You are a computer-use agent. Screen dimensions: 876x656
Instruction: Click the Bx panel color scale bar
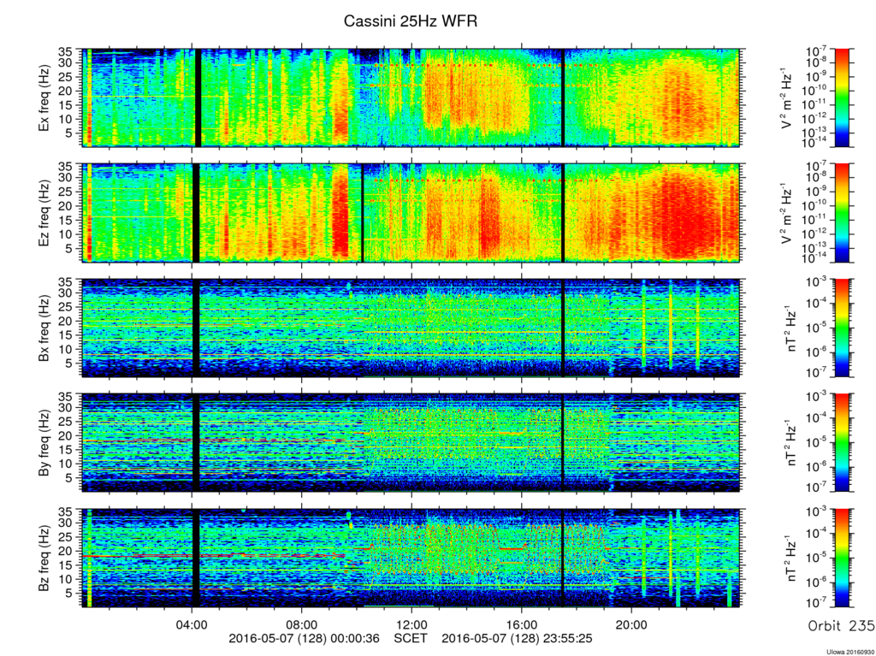pos(842,328)
